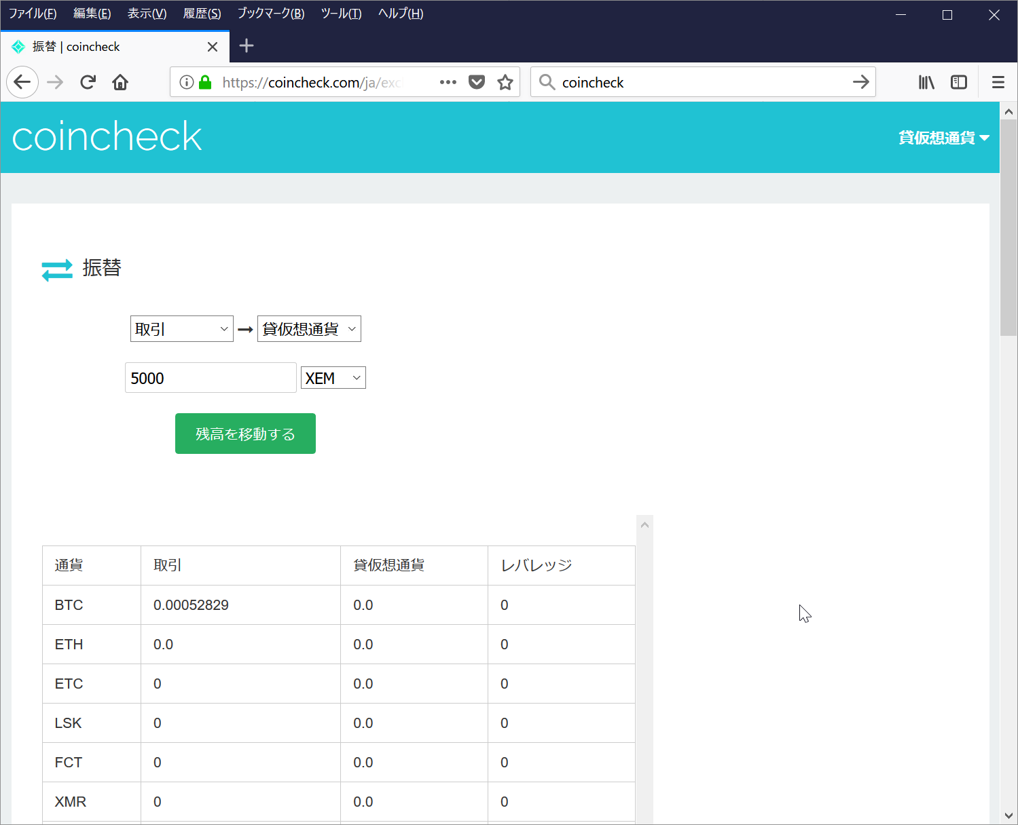Viewport: 1018px width, 825px height.
Task: Submit search with the arrow button
Action: tap(860, 82)
